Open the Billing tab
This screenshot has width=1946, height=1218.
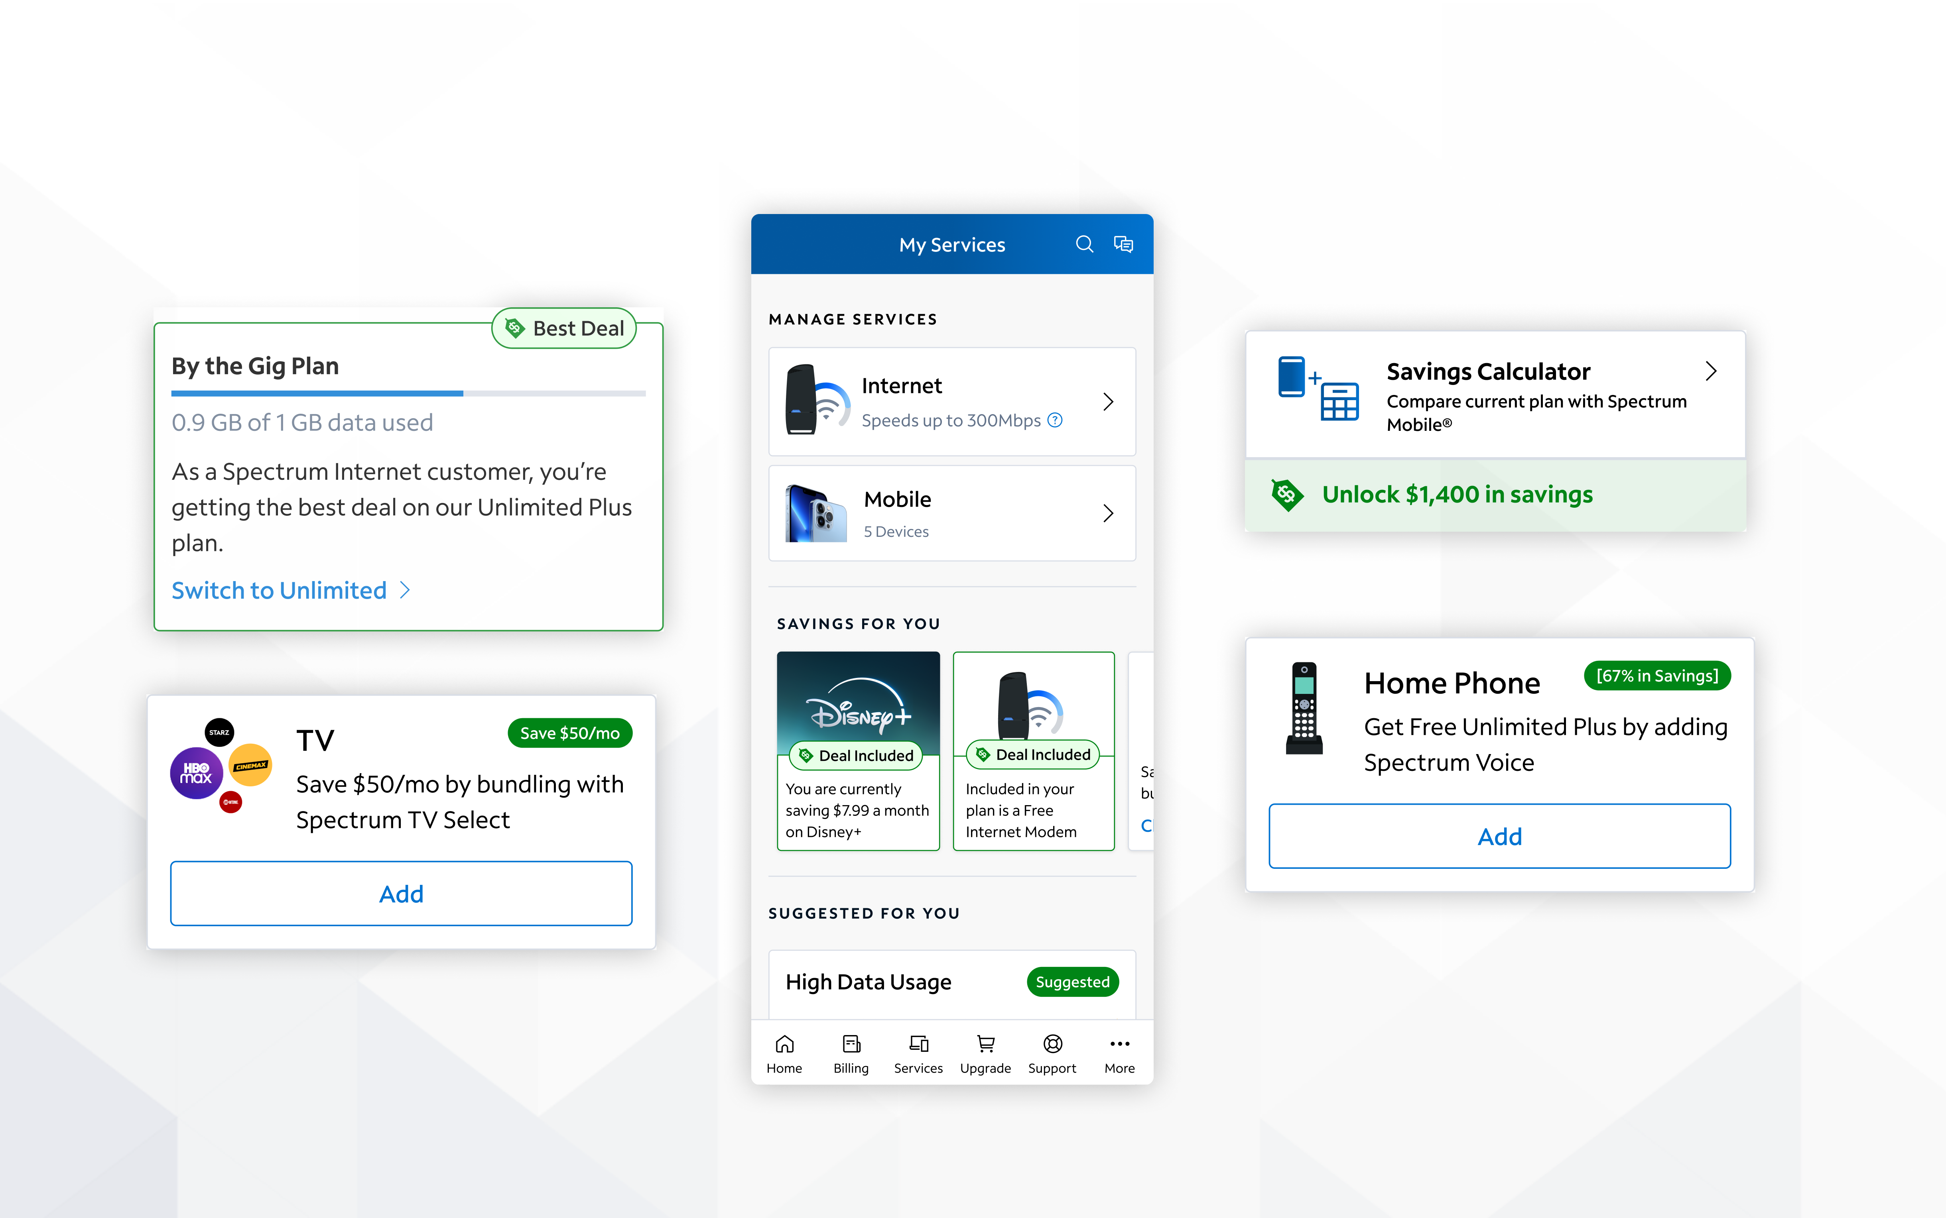tap(851, 1055)
